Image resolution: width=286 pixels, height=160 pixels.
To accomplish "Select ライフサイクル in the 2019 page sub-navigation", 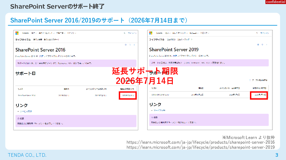I will pos(157,39).
